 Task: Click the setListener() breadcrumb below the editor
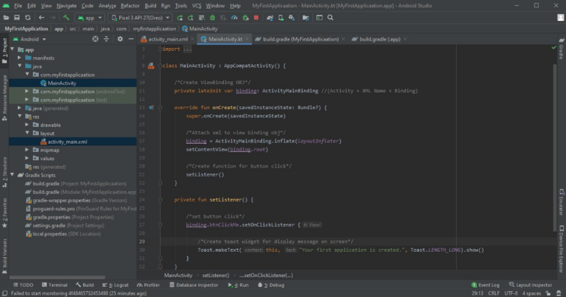tap(216, 275)
